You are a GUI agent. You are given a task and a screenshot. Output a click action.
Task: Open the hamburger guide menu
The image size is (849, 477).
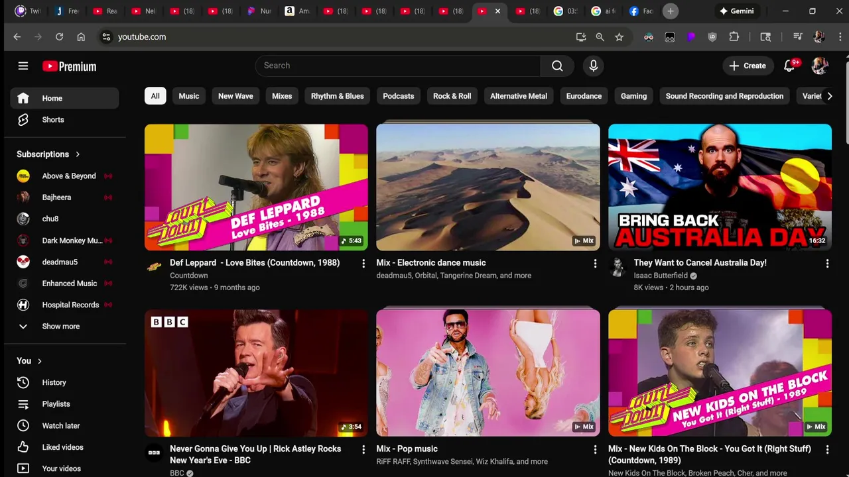(x=23, y=66)
